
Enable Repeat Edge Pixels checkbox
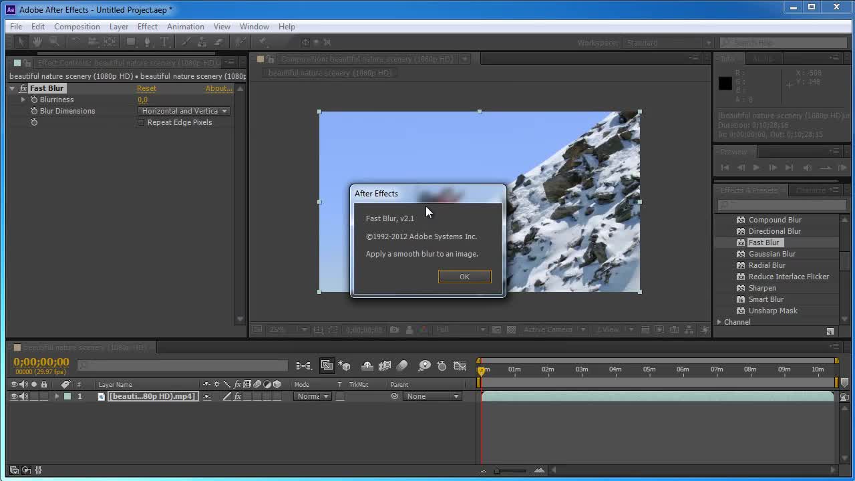pyautogui.click(x=141, y=122)
